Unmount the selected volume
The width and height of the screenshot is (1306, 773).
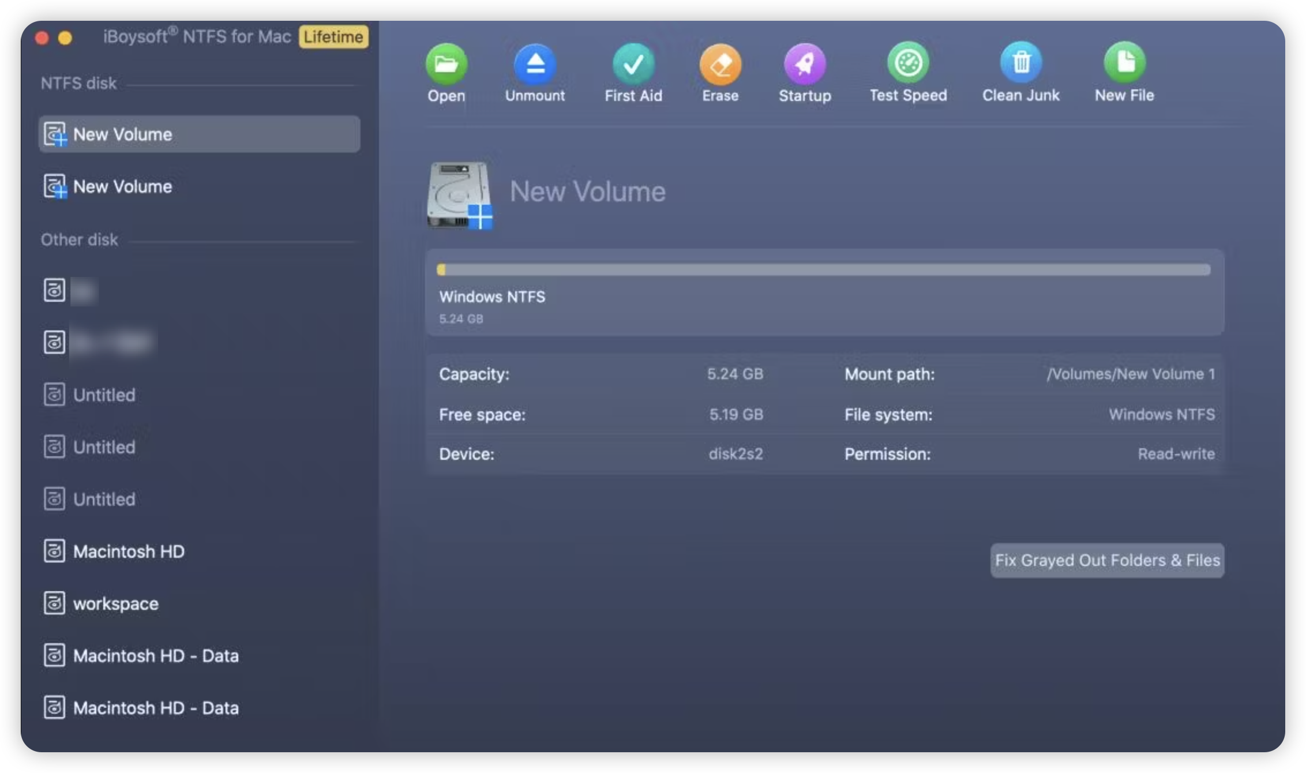click(535, 64)
